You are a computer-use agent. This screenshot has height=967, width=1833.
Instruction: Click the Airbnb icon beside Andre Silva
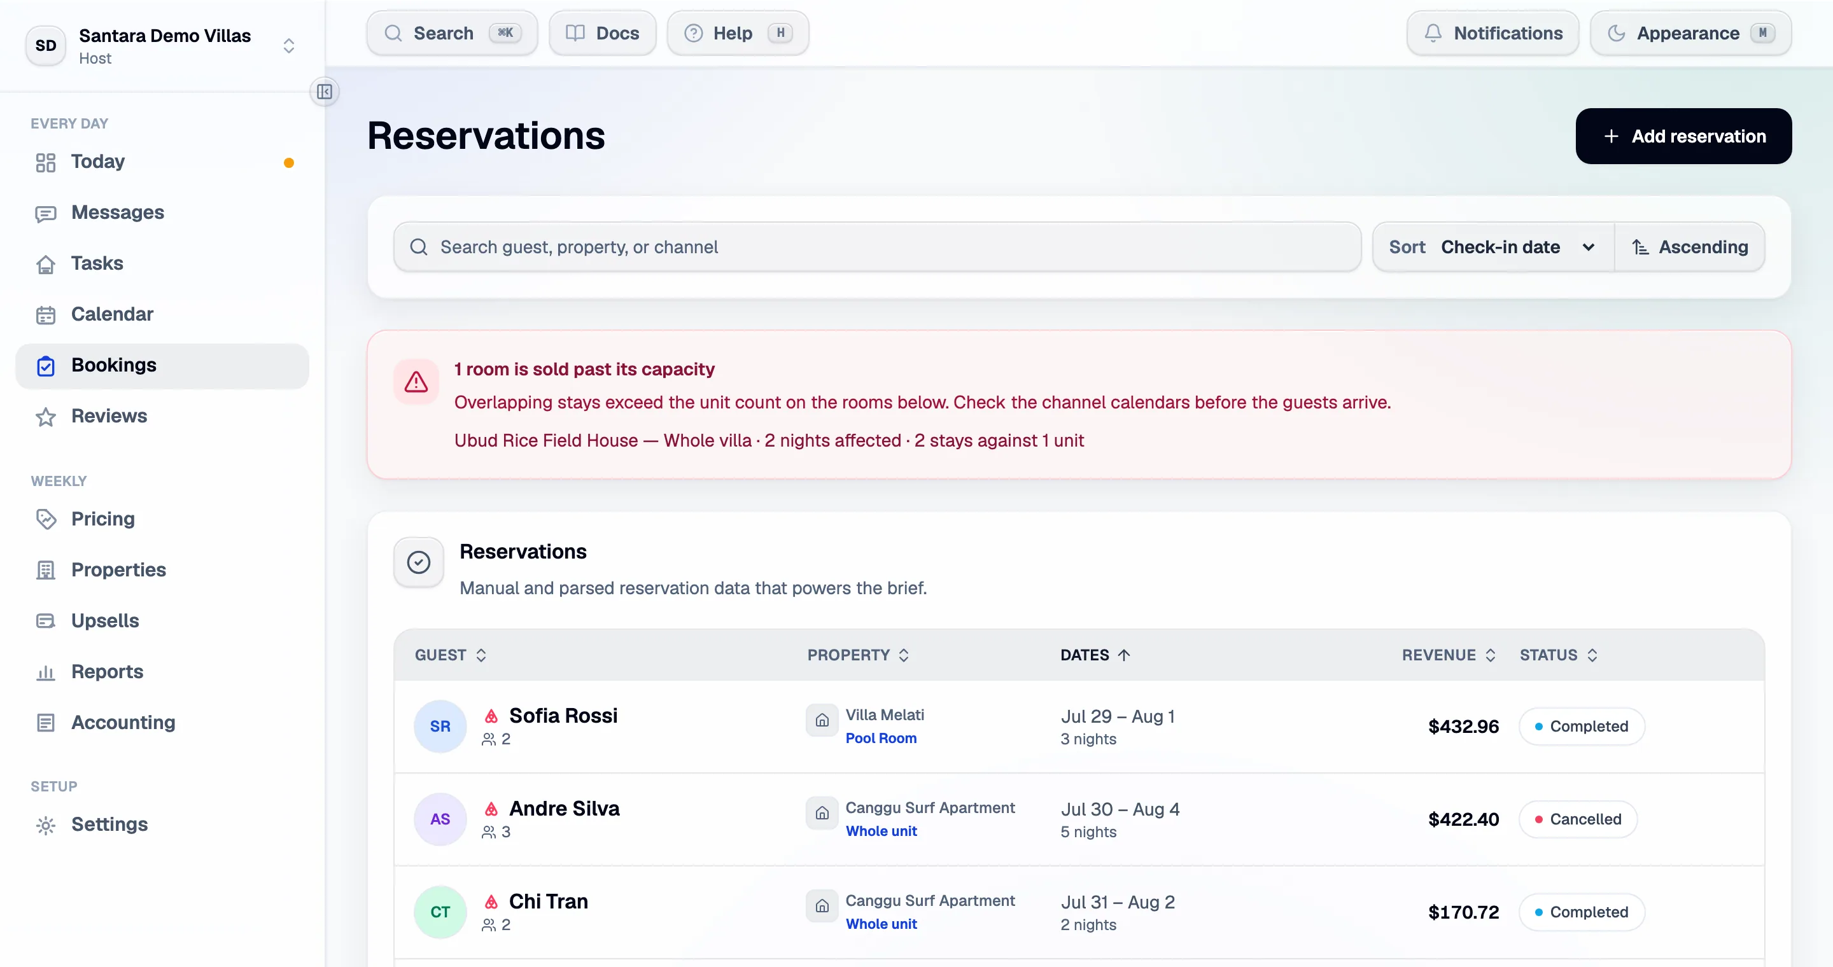click(491, 809)
